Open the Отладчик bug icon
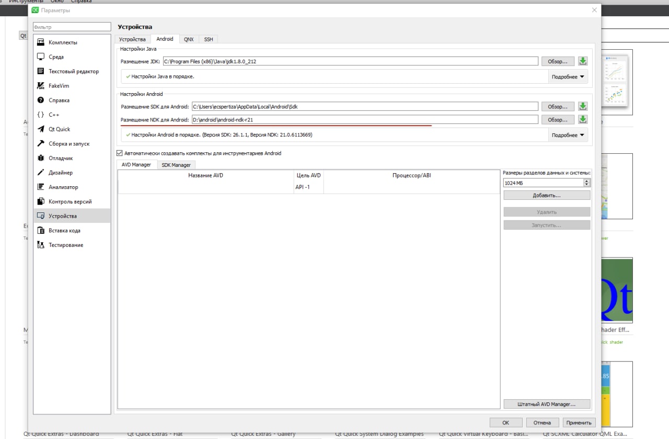Screen dimensions: 669x439 tap(41, 158)
